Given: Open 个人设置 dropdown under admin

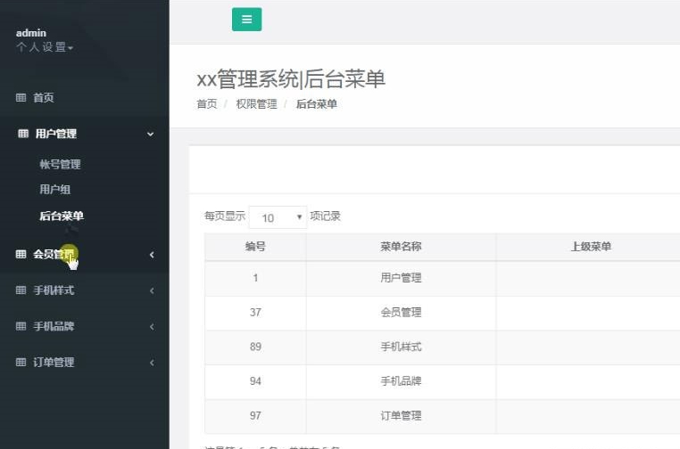Looking at the screenshot, I should (x=45, y=46).
